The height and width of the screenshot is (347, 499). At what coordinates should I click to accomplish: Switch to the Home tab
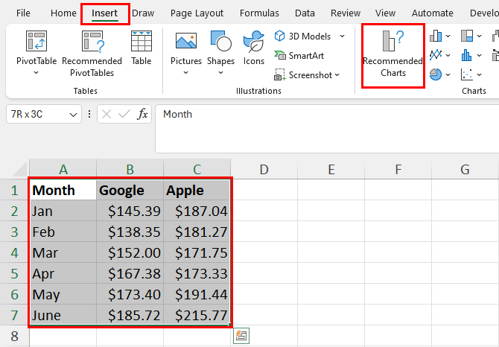(63, 13)
